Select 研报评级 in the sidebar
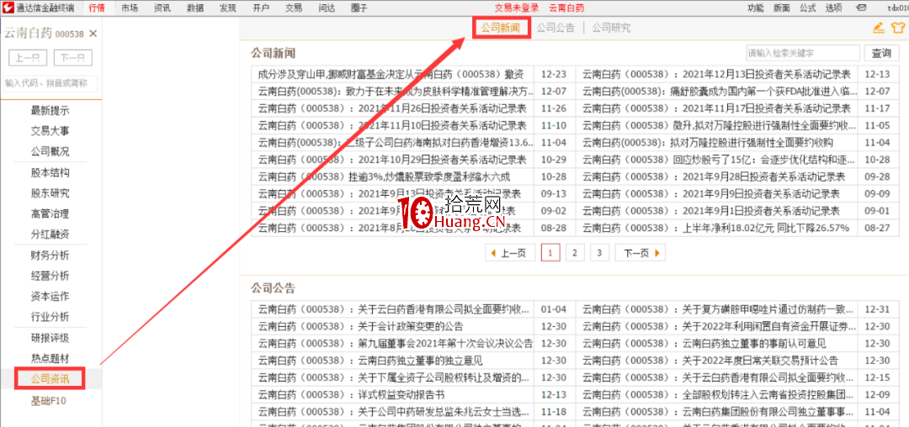The height and width of the screenshot is (427, 909). (50, 338)
